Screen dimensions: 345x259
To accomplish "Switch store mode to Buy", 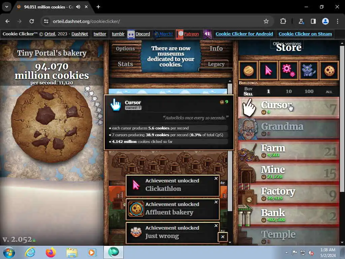I will [x=248, y=89].
